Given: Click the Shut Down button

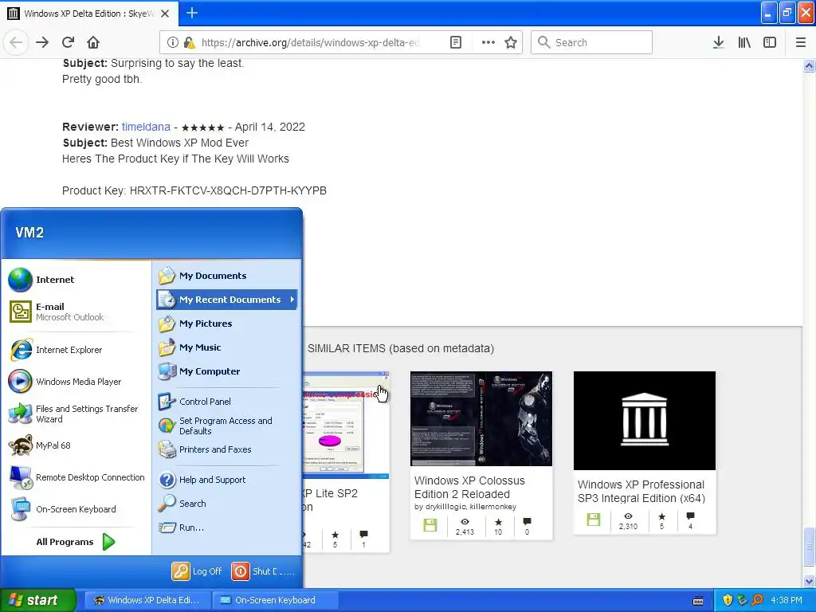Looking at the screenshot, I should 263,571.
